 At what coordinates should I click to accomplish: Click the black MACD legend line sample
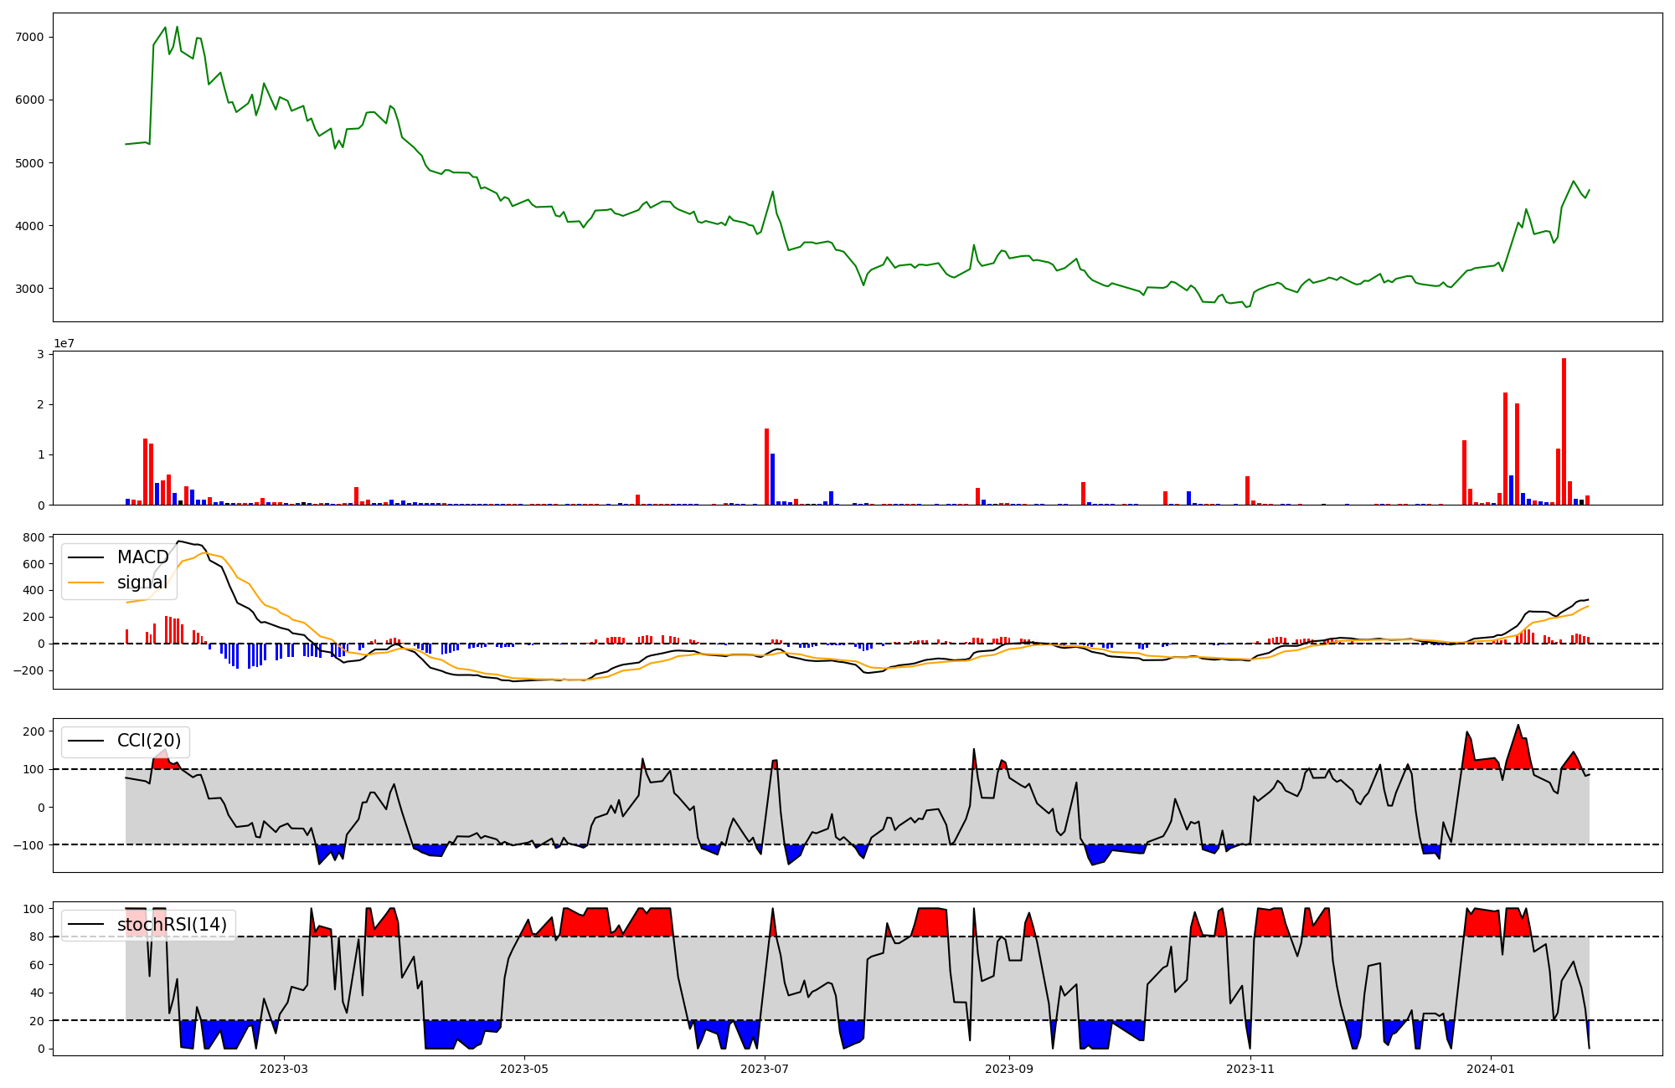pyautogui.click(x=85, y=557)
